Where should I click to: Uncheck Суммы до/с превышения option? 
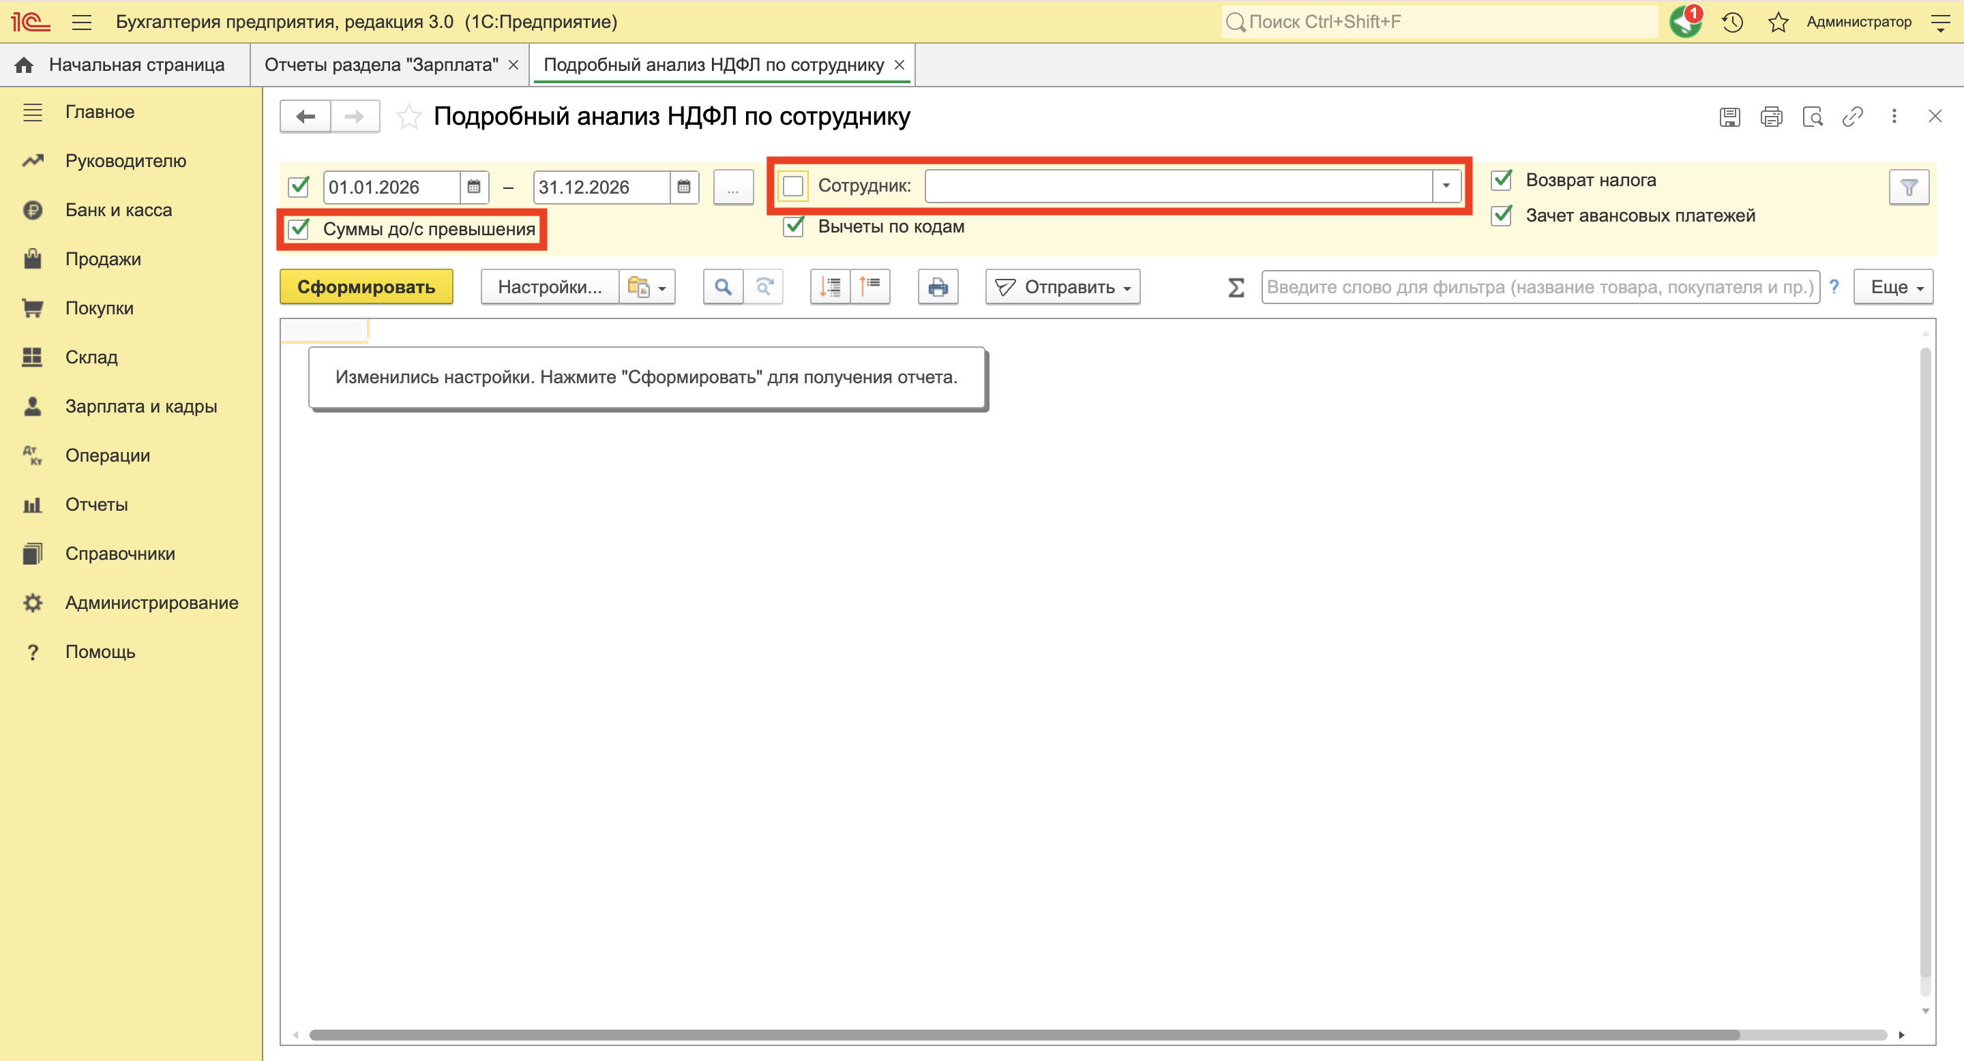[x=299, y=228]
